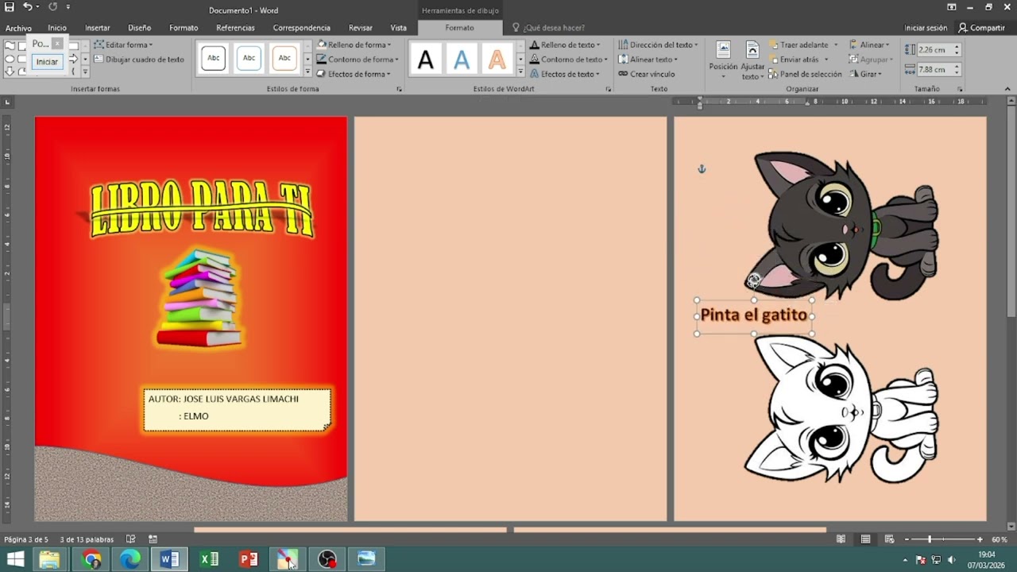The image size is (1017, 572).
Task: Open Relleno de forma color menu
Action: [354, 44]
